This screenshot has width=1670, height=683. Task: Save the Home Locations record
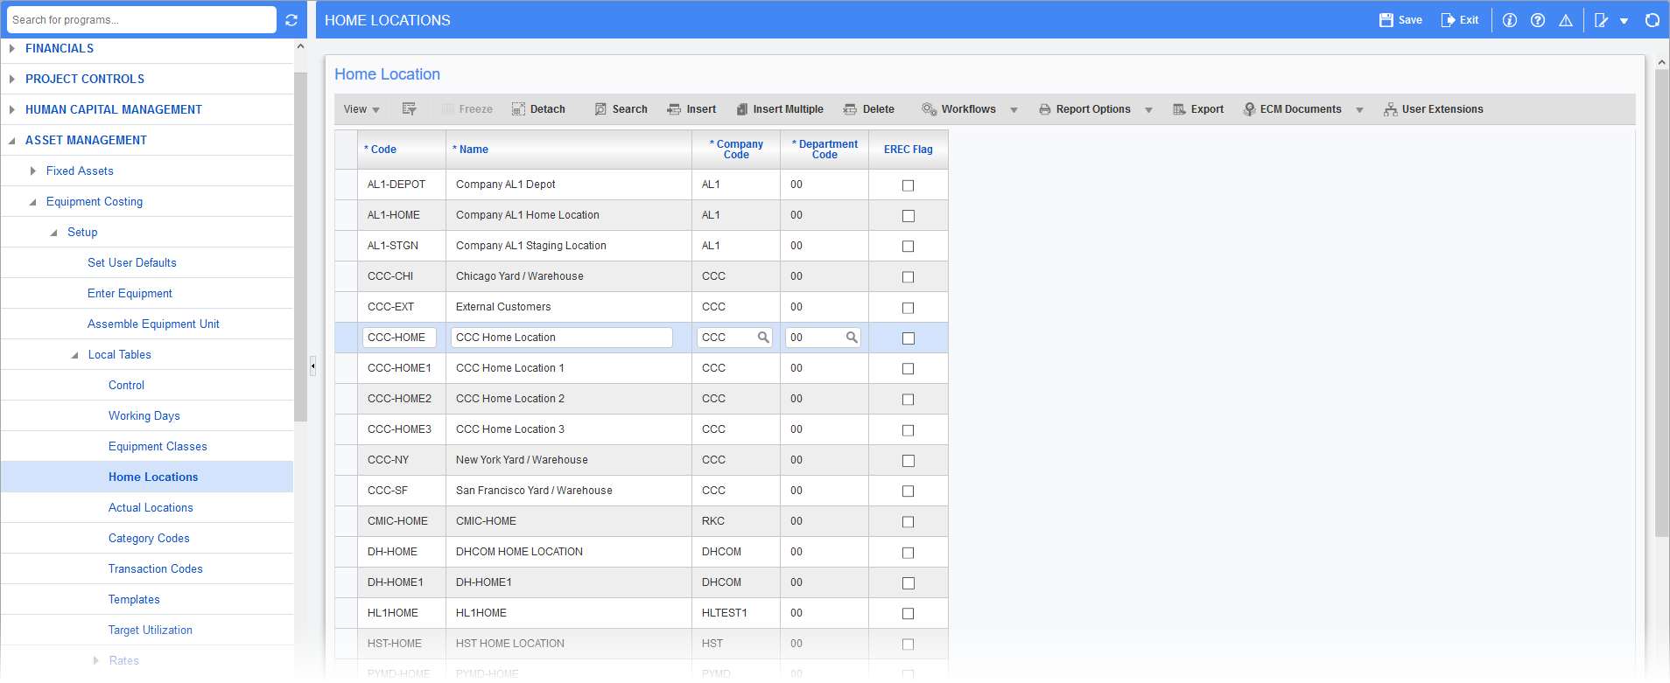tap(1400, 20)
